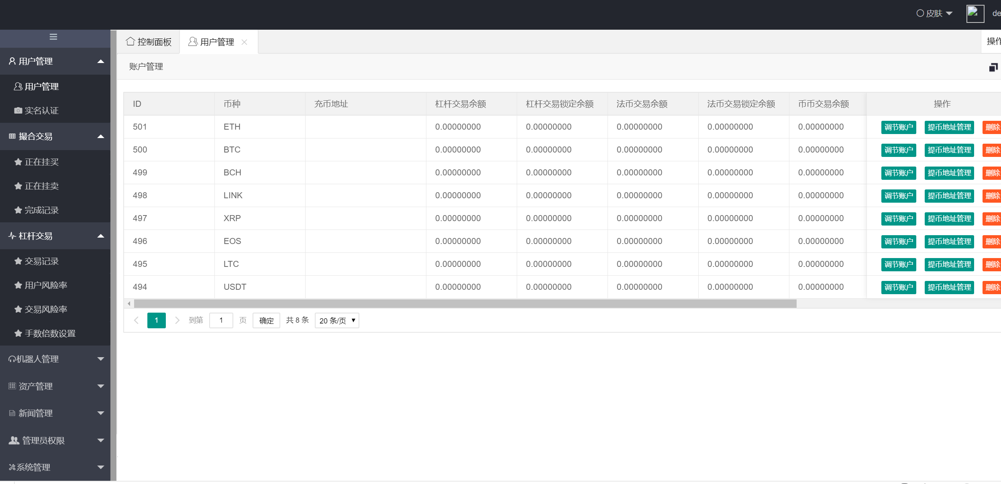
Task: Open 用户风险率 in sidebar
Action: pyautogui.click(x=55, y=285)
